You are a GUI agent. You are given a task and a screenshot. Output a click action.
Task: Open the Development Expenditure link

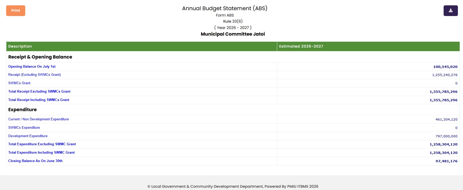tap(28, 136)
